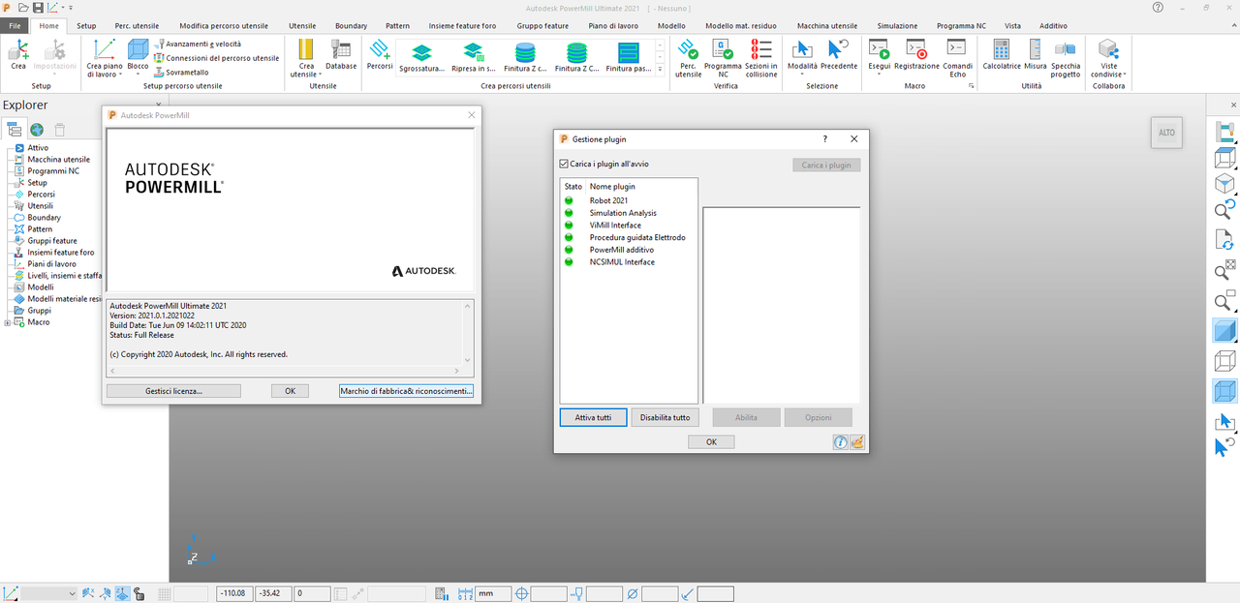Choose the Sgrossatura toolpath strategy
Viewport: 1240px width, 603px height.
421,58
